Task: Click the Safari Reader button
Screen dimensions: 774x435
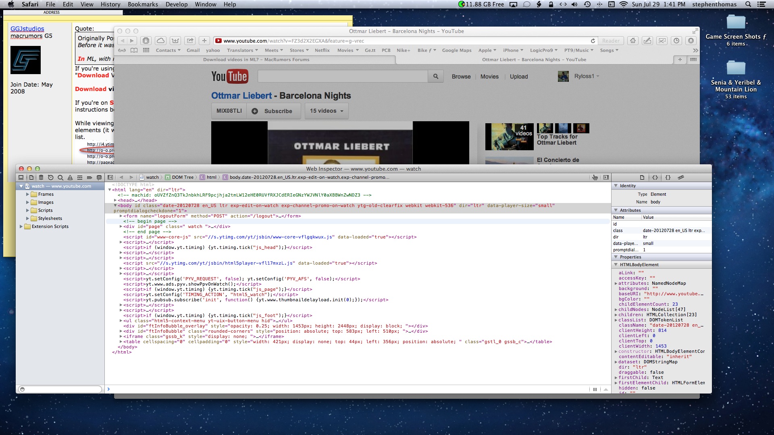Action: pyautogui.click(x=611, y=41)
